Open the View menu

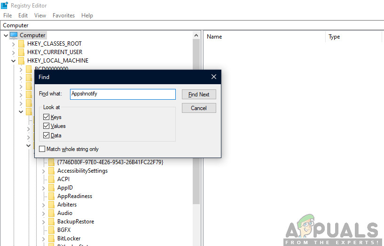pos(40,16)
